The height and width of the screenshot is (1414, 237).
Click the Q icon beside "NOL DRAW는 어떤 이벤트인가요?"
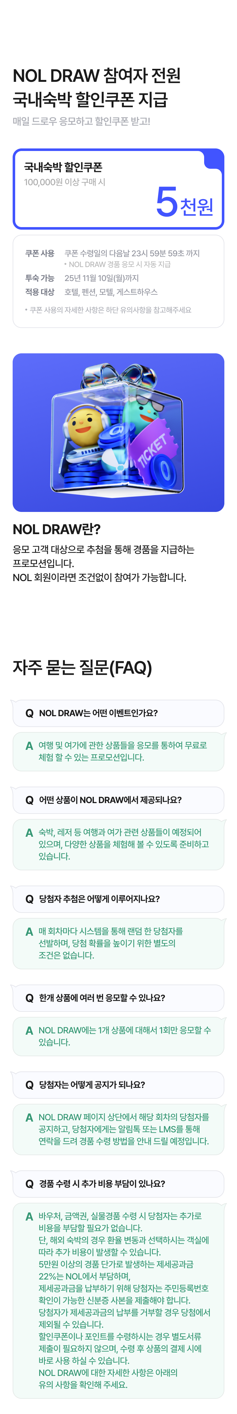coord(30,713)
